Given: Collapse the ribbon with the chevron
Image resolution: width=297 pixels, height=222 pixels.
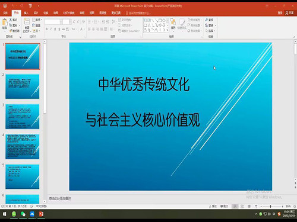Looking at the screenshot, I should [x=294, y=37].
